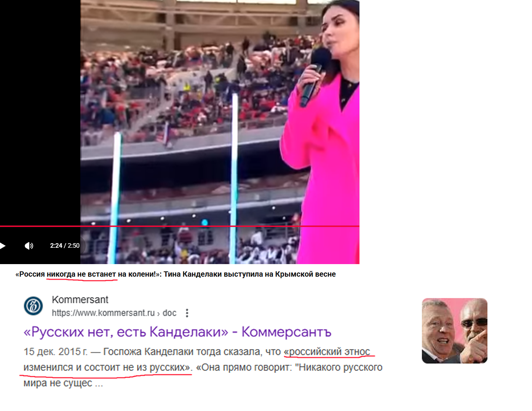The height and width of the screenshot is (411, 532).
Task: Click the underlined phrase «российский этнос»
Action: 327,352
